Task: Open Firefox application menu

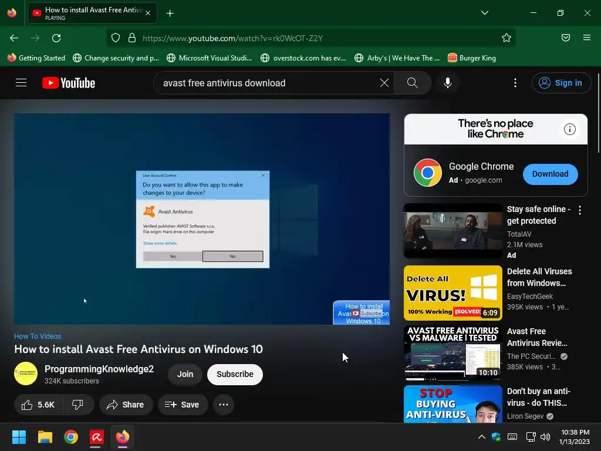Action: (x=587, y=38)
